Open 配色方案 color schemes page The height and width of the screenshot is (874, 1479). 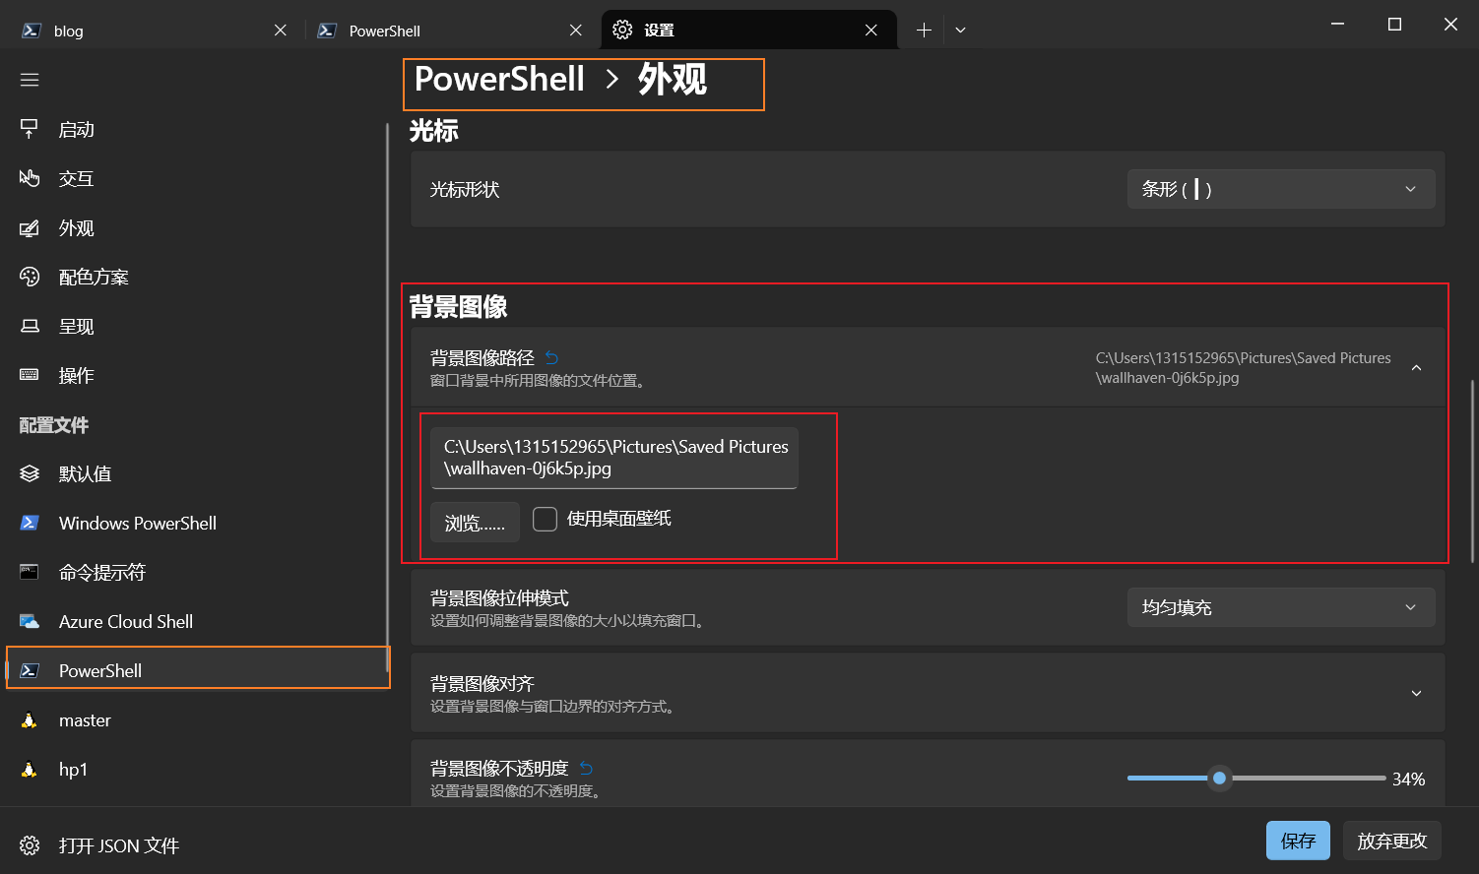tap(94, 277)
